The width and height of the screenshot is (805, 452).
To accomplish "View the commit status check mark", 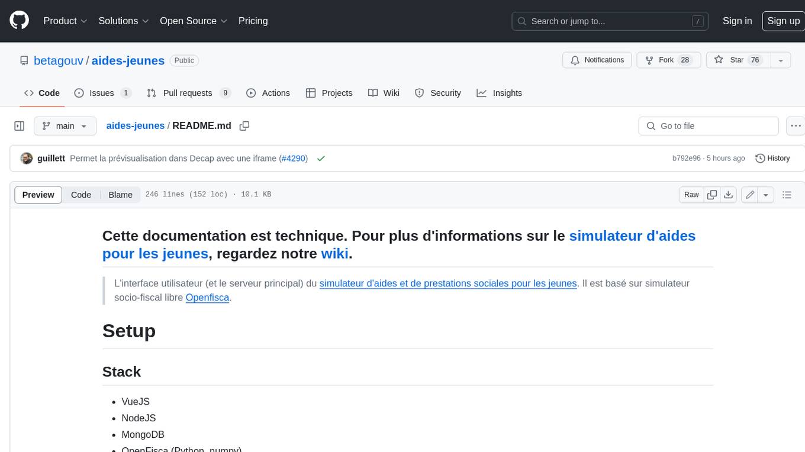I will click(x=321, y=159).
